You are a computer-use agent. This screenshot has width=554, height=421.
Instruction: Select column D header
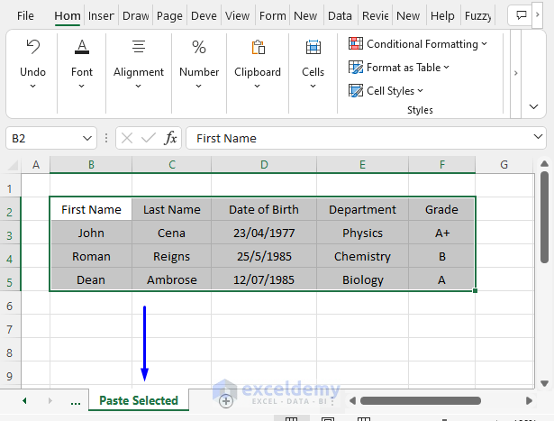coord(263,164)
